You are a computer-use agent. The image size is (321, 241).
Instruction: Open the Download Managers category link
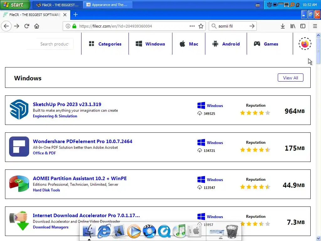(x=50, y=227)
